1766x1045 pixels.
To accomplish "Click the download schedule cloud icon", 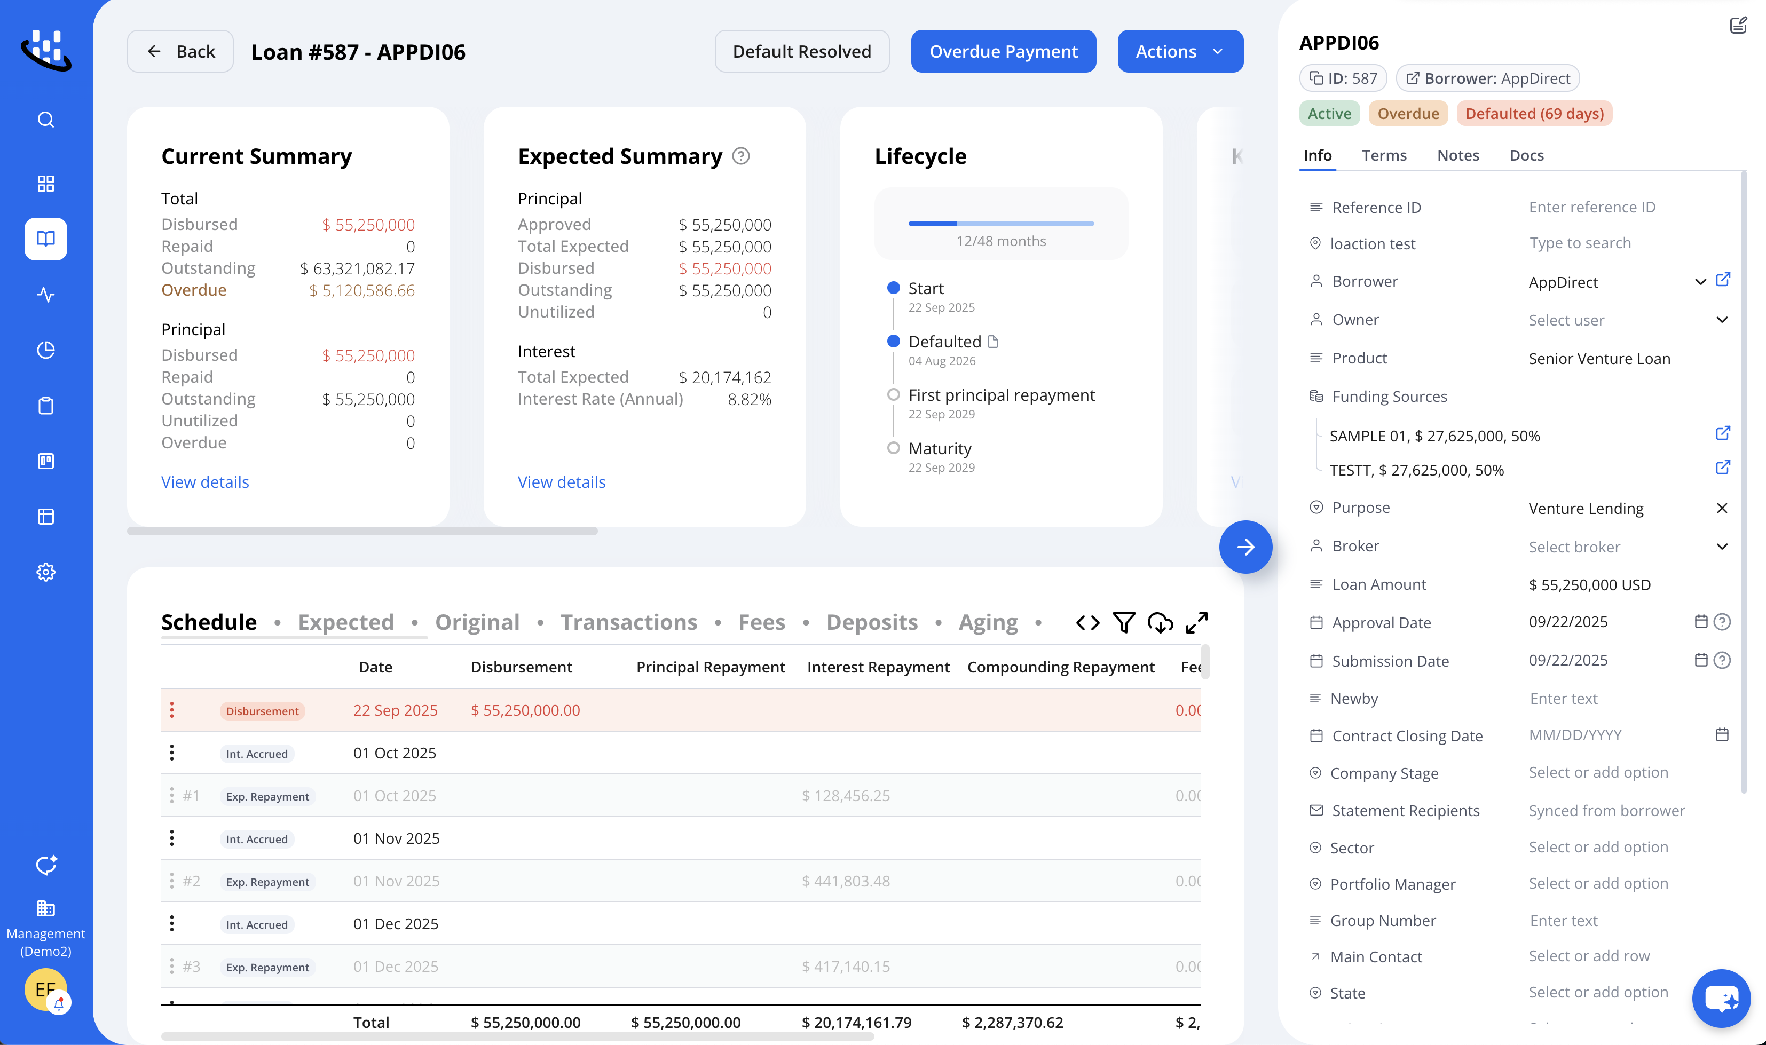I will click(1160, 622).
